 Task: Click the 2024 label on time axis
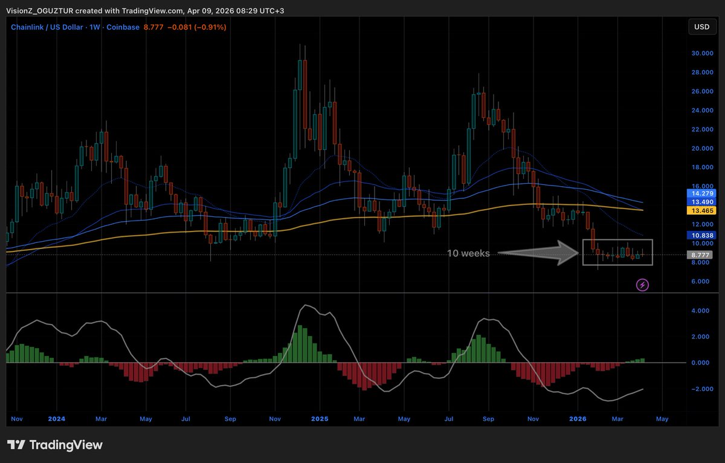coord(57,418)
